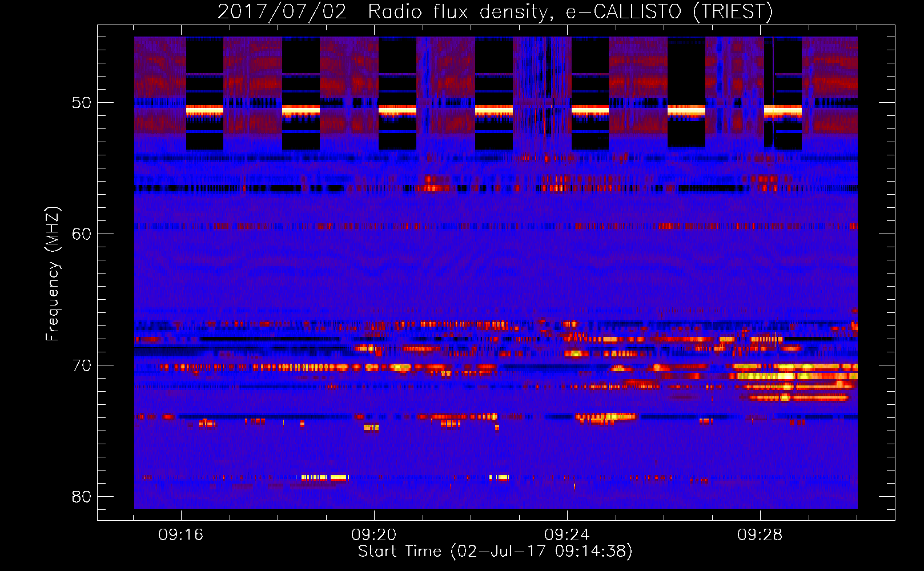Click the 09:24 time tick label

[567, 535]
